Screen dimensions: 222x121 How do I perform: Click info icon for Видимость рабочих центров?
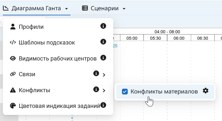pos(103,58)
